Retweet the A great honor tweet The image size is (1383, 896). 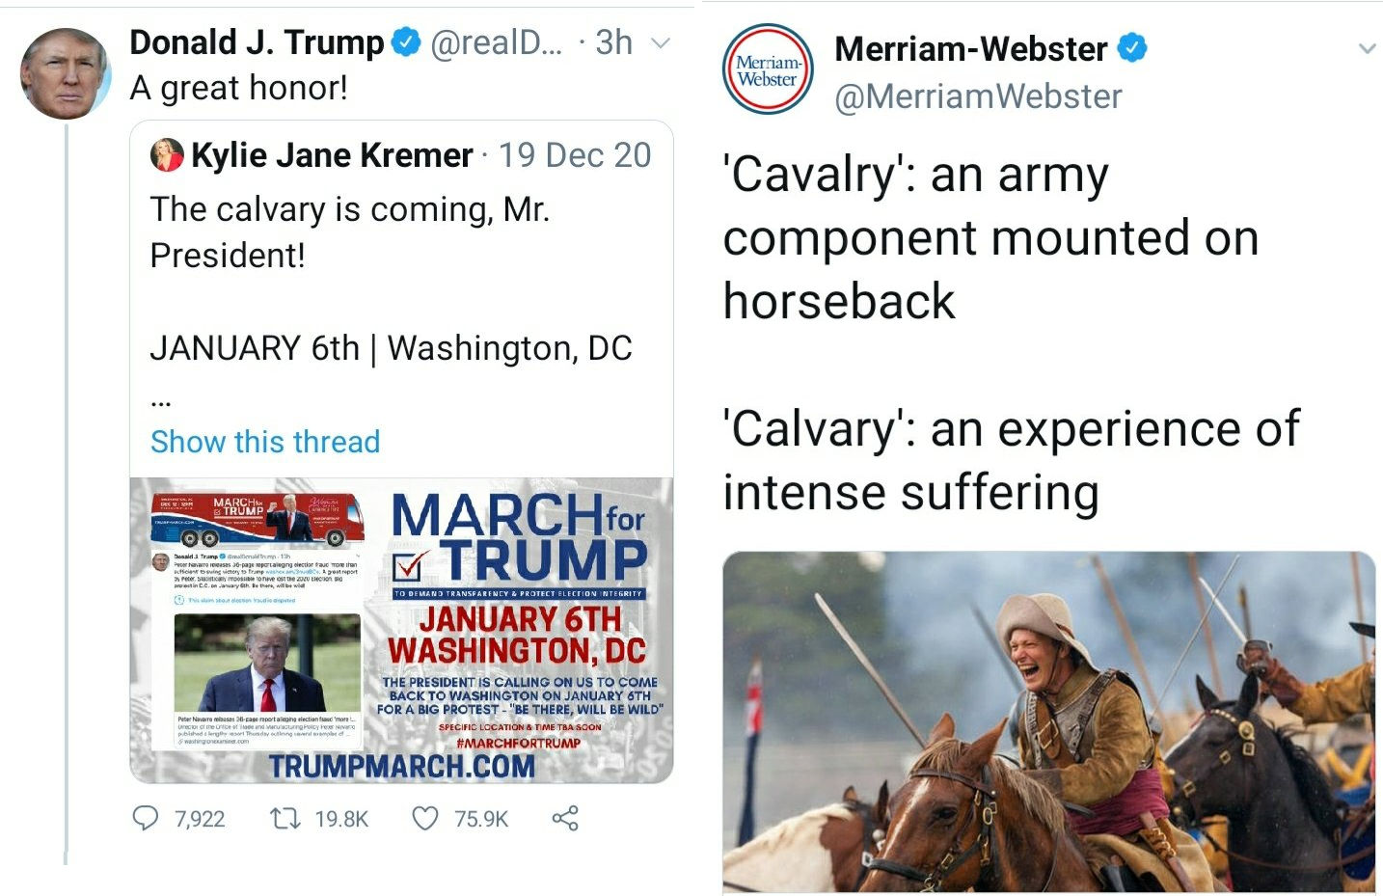(x=285, y=819)
